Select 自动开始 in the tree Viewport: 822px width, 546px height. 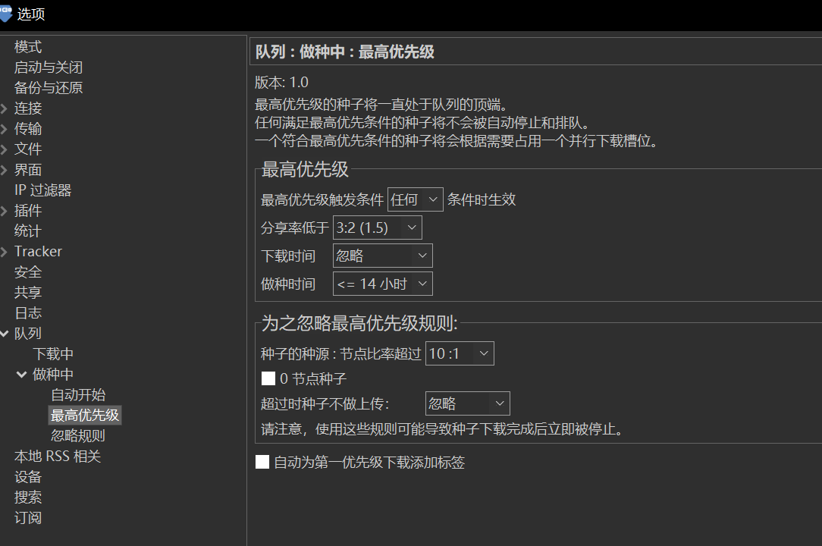(78, 395)
